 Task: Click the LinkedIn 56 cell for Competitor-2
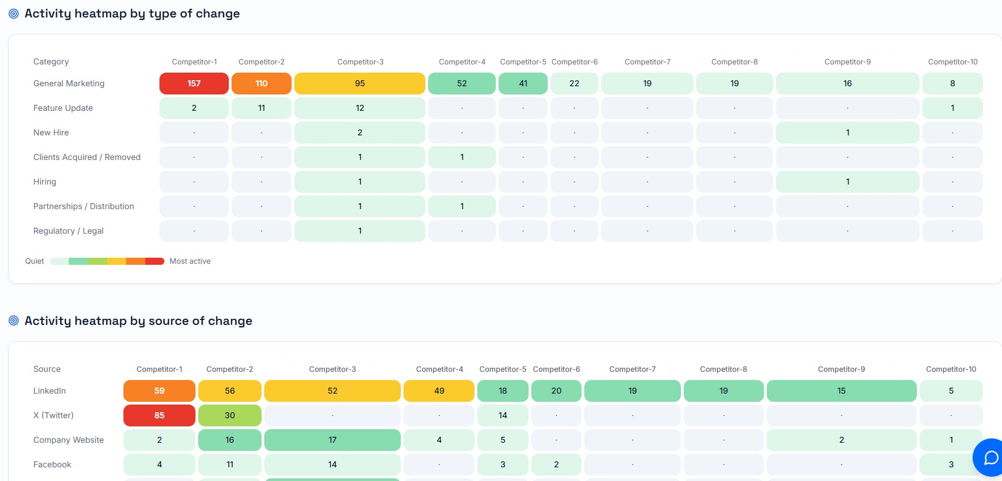pos(230,391)
